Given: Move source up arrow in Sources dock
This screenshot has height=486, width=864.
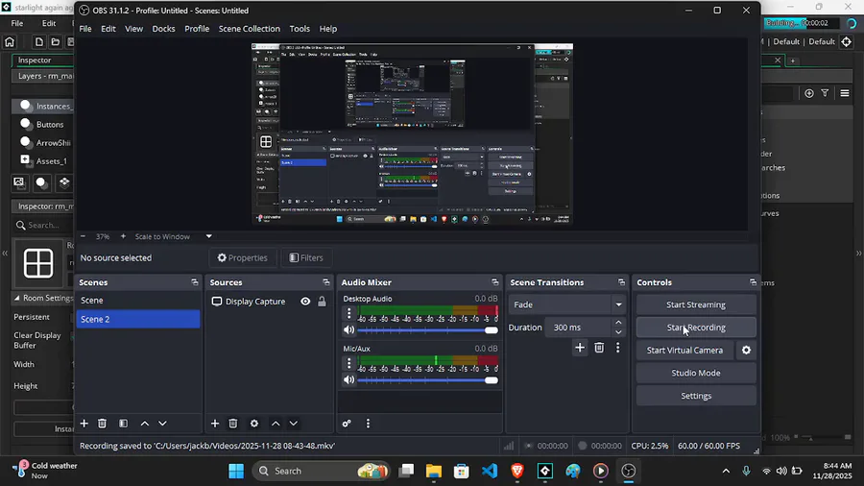Looking at the screenshot, I should tap(276, 424).
